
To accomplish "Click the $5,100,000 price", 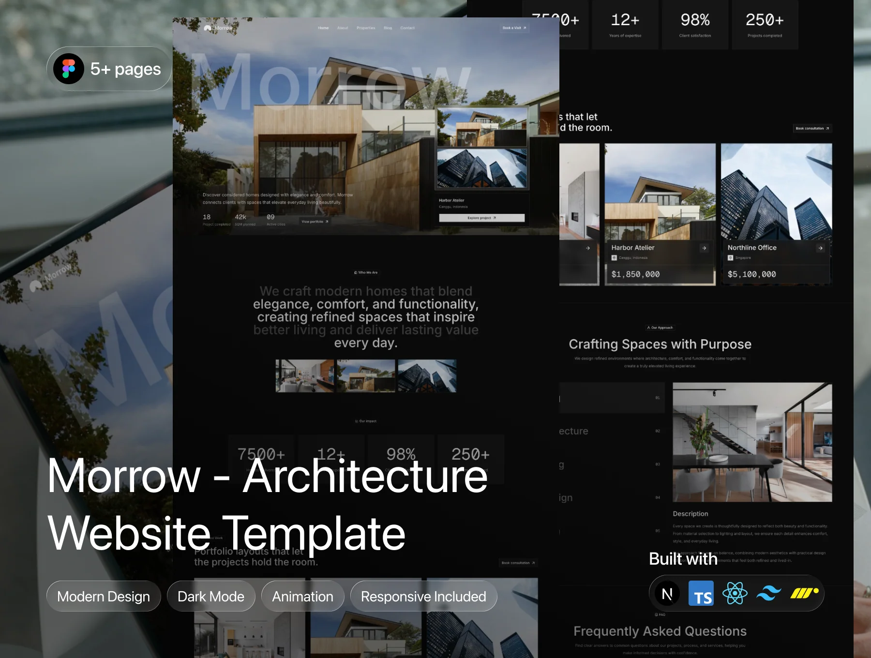I will click(x=752, y=274).
